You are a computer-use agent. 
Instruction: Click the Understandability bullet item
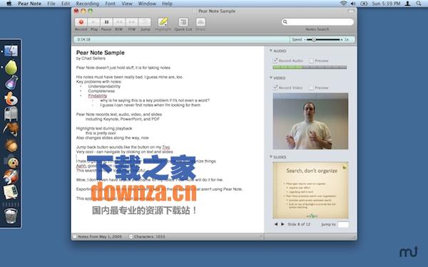point(104,86)
